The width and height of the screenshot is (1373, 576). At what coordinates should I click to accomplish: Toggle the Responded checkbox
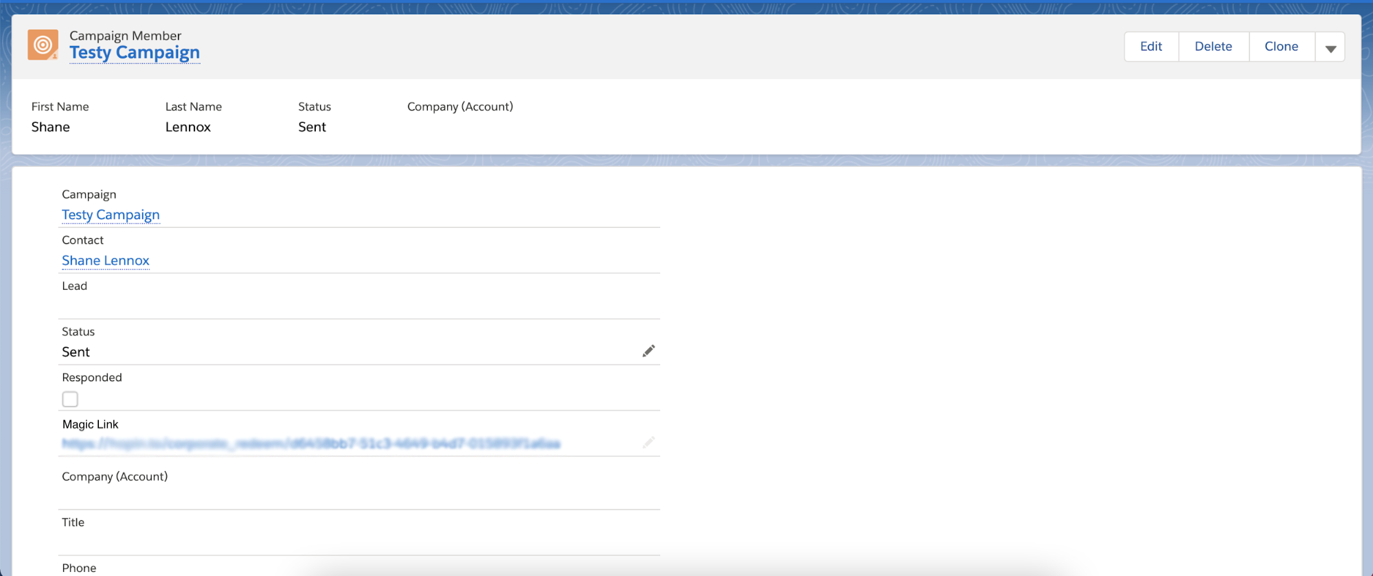(x=70, y=399)
